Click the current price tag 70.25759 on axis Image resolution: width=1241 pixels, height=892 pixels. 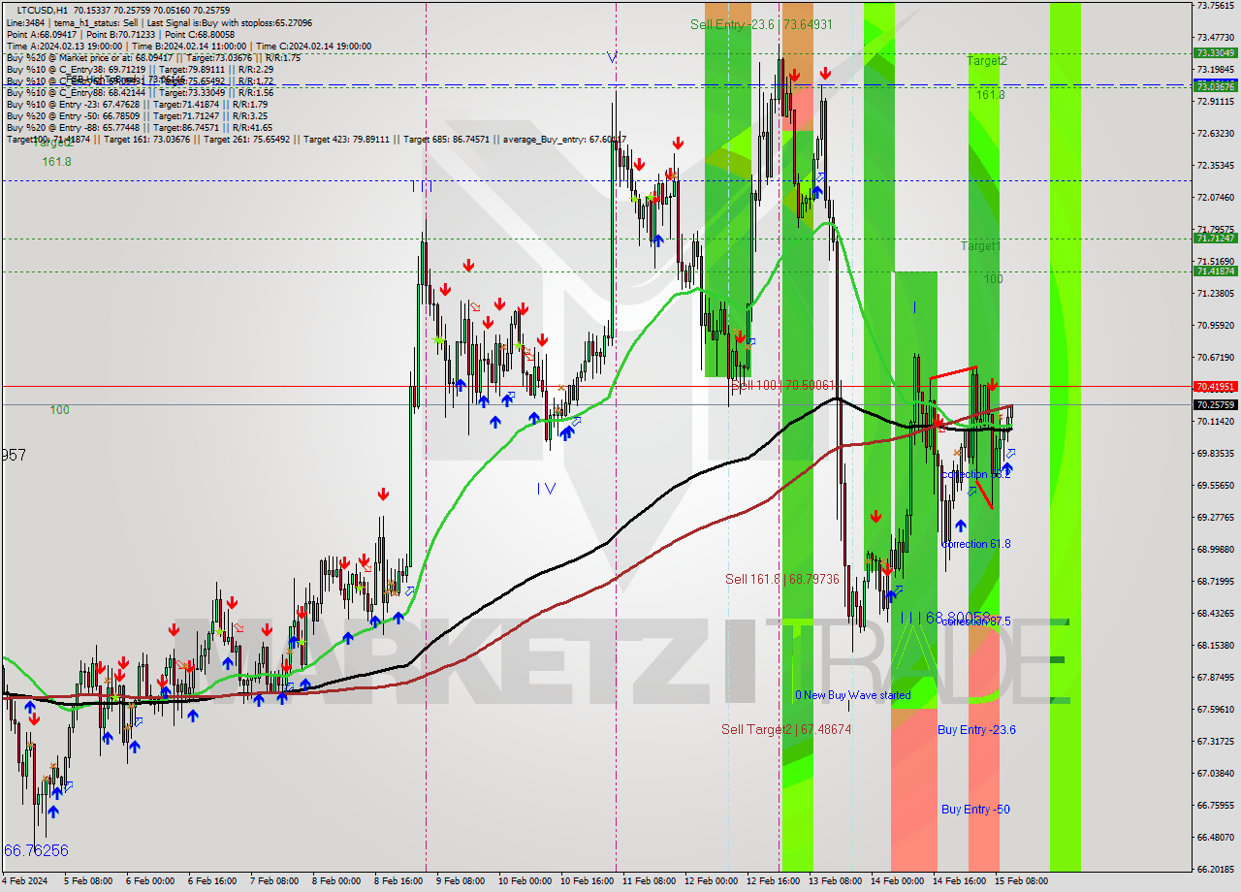tap(1215, 405)
